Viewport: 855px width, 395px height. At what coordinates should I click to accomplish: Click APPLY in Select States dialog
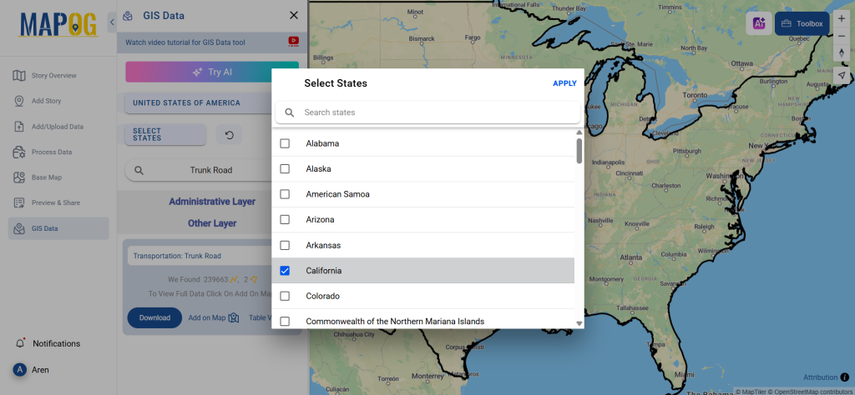pos(564,83)
